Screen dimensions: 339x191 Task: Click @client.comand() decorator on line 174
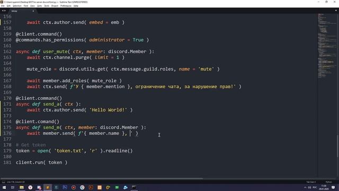pos(38,121)
